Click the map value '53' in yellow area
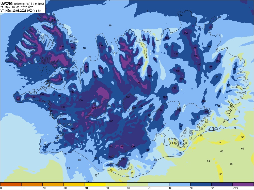This screenshot has height=190, width=254. point(201,136)
